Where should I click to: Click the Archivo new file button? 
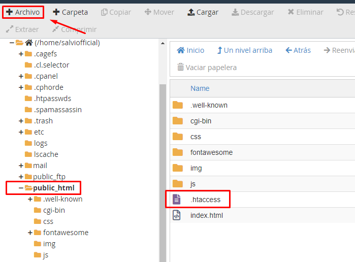(x=23, y=12)
